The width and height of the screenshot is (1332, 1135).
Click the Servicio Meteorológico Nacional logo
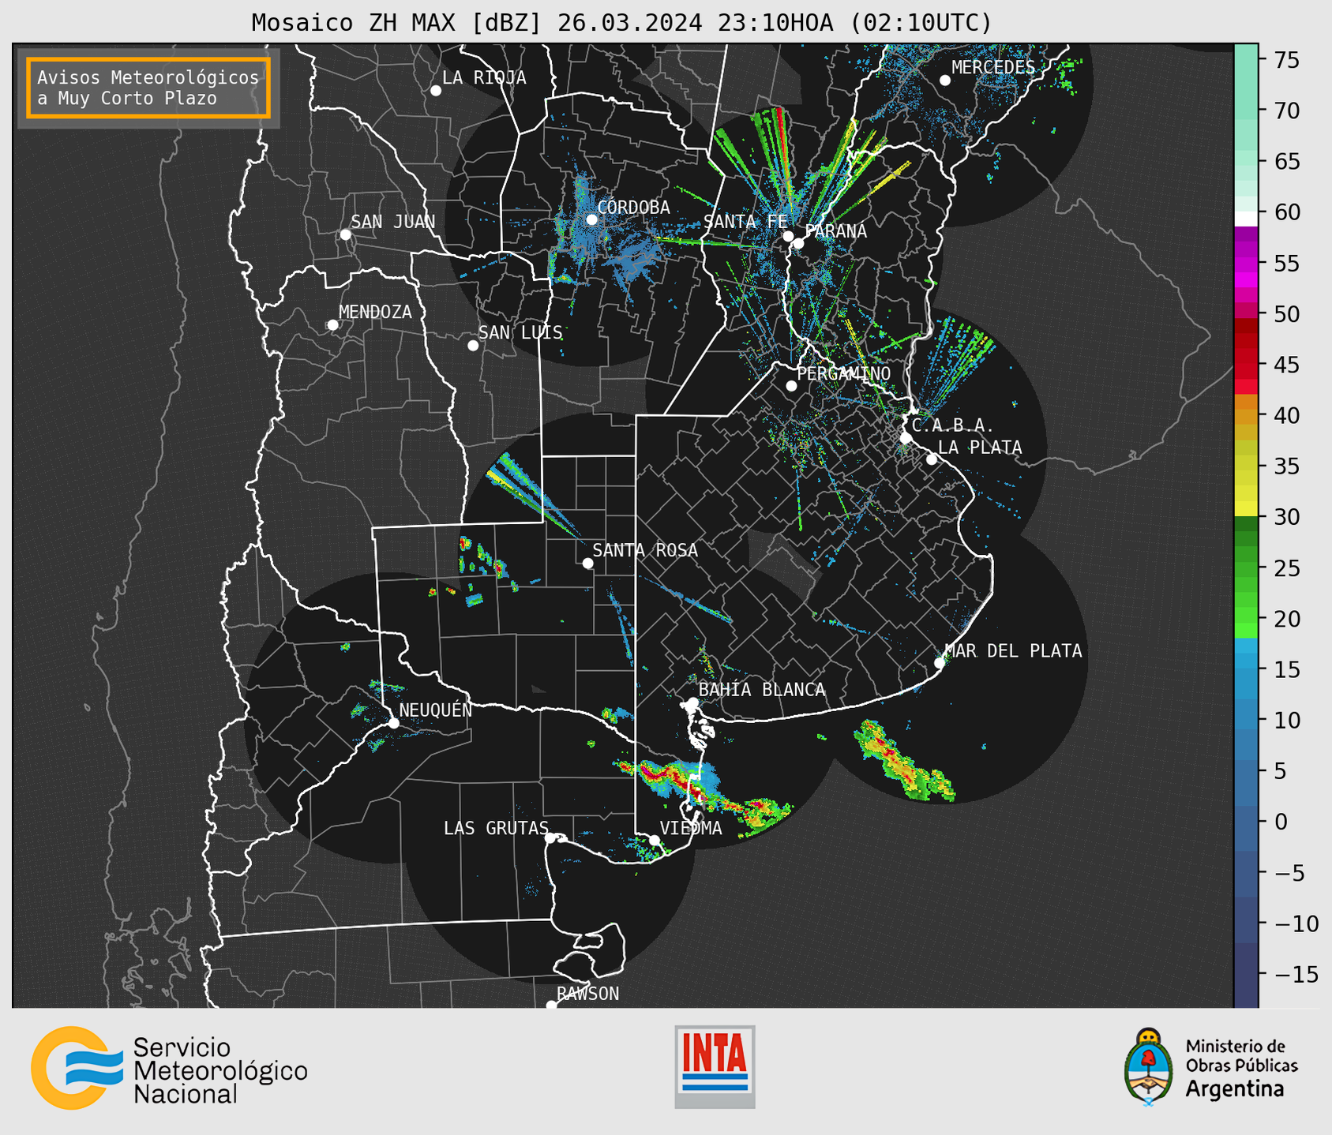tap(169, 1068)
